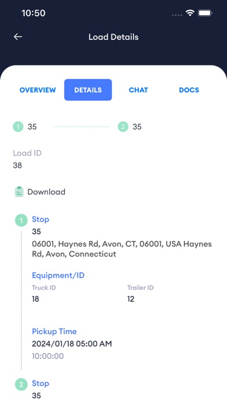Open the second Stop heading
Image resolution: width=227 pixels, height=403 pixels.
tap(41, 383)
